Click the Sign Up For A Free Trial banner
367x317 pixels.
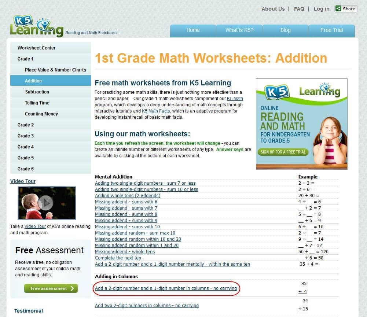(x=283, y=152)
